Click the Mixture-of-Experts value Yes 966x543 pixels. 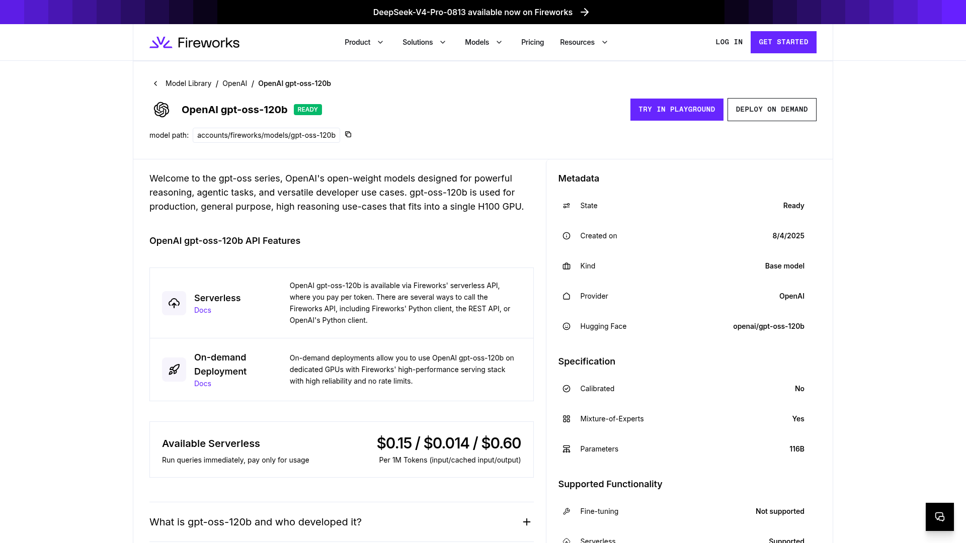point(798,419)
